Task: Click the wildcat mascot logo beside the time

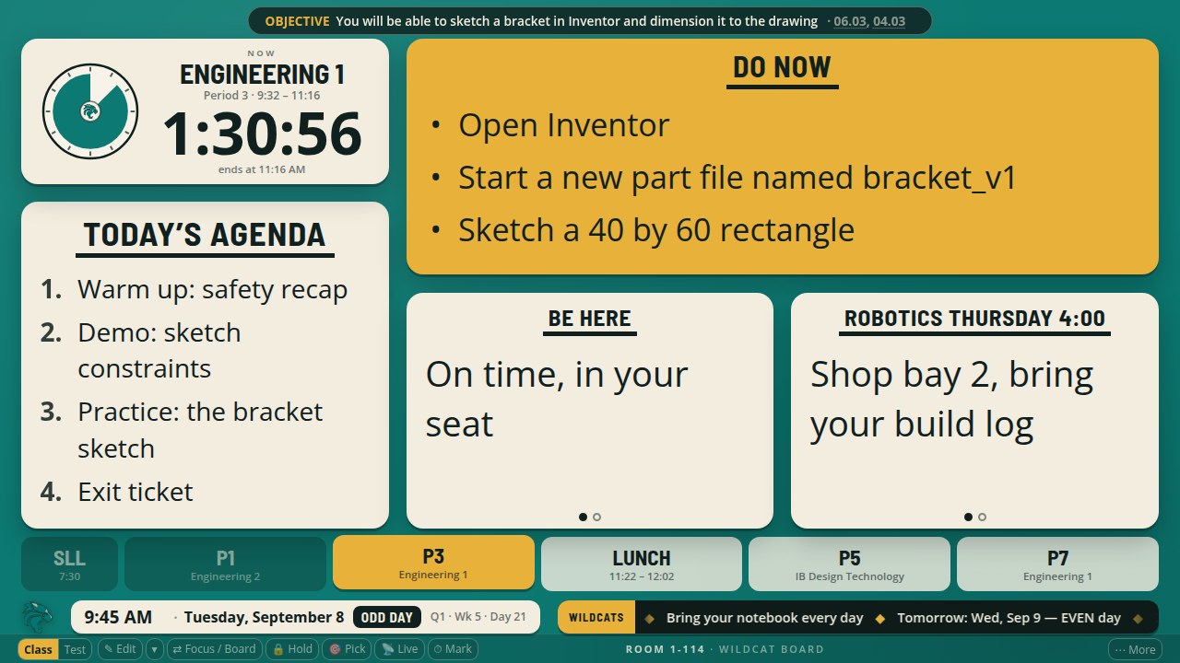Action: click(36, 617)
